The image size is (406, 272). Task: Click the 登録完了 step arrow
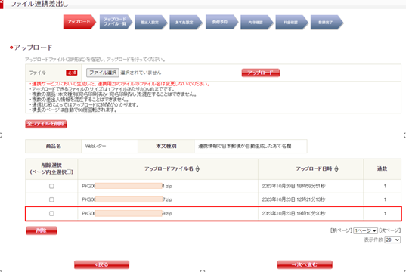click(327, 23)
